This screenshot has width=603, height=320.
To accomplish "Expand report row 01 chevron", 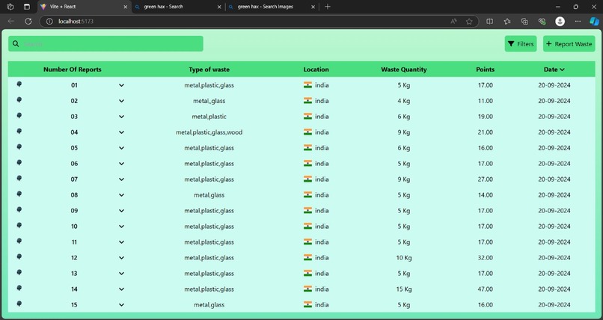I will pos(121,85).
